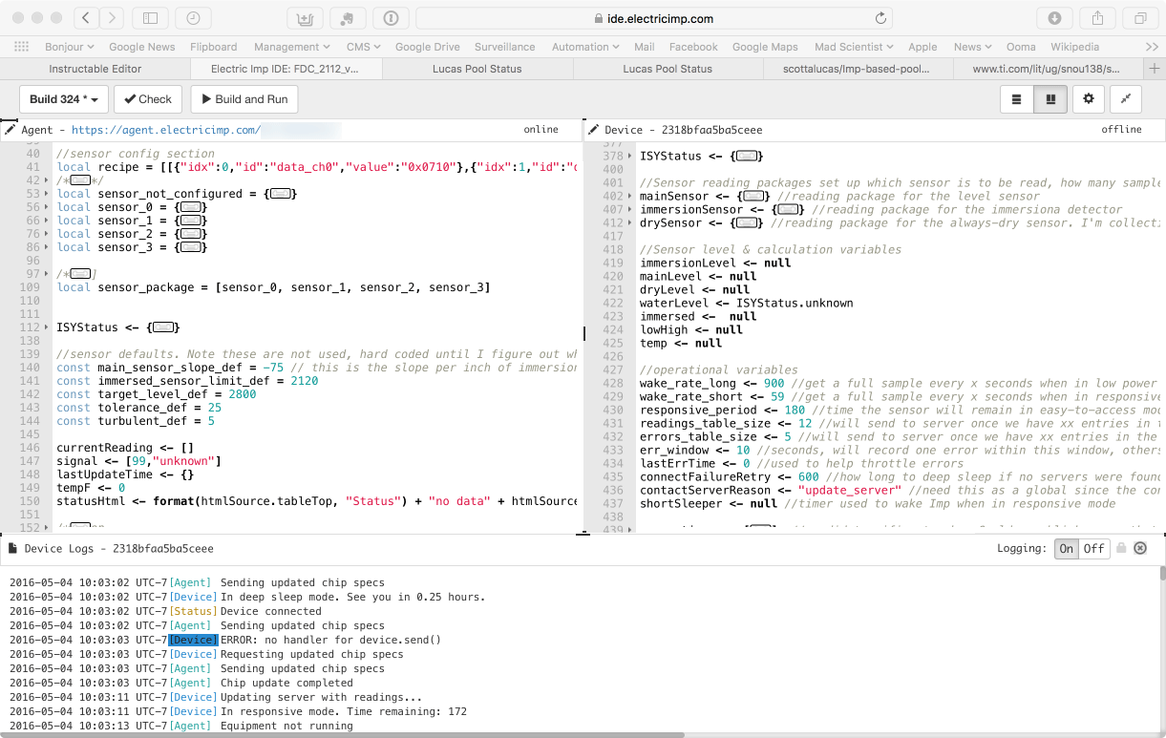1166x738 pixels.
Task: Open News bookmarks folder dropdown
Action: (x=973, y=47)
